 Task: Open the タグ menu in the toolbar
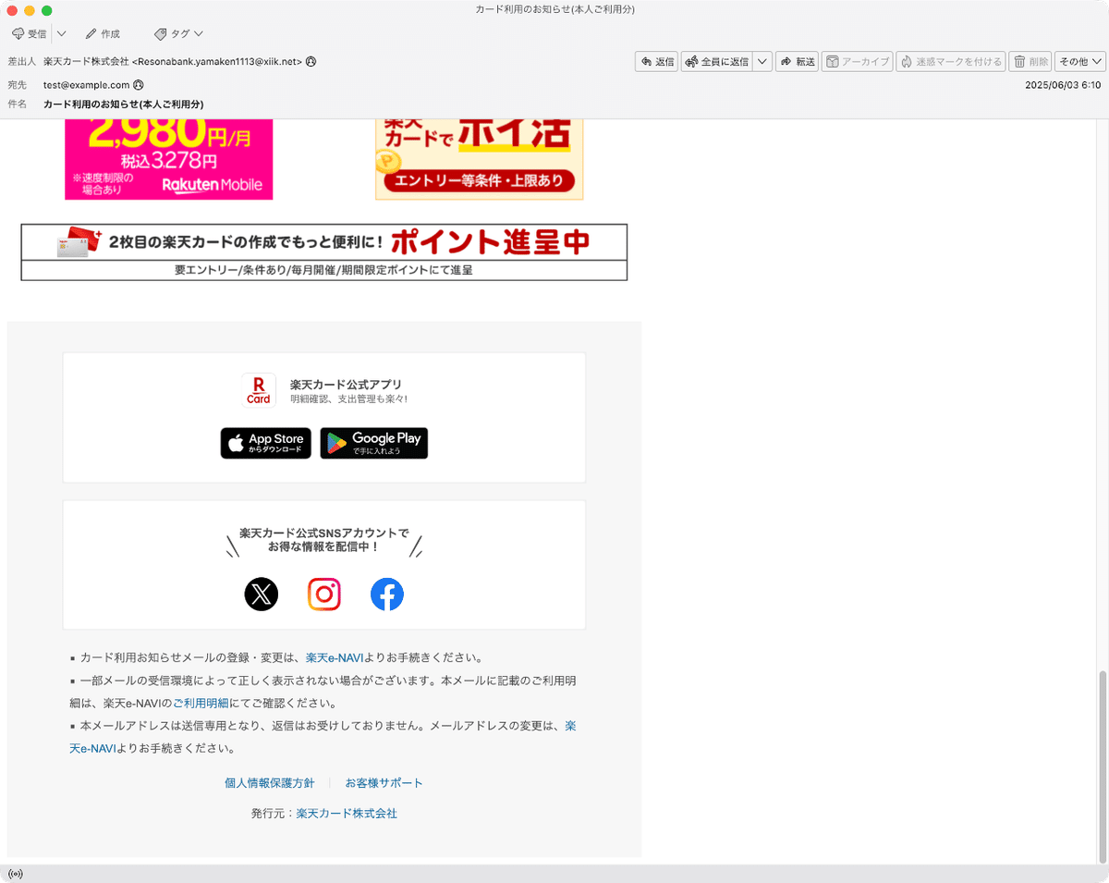(x=177, y=33)
